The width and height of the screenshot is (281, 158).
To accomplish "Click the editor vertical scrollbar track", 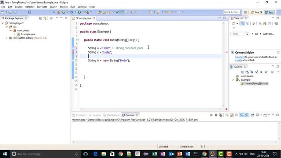I will [x=223, y=65].
